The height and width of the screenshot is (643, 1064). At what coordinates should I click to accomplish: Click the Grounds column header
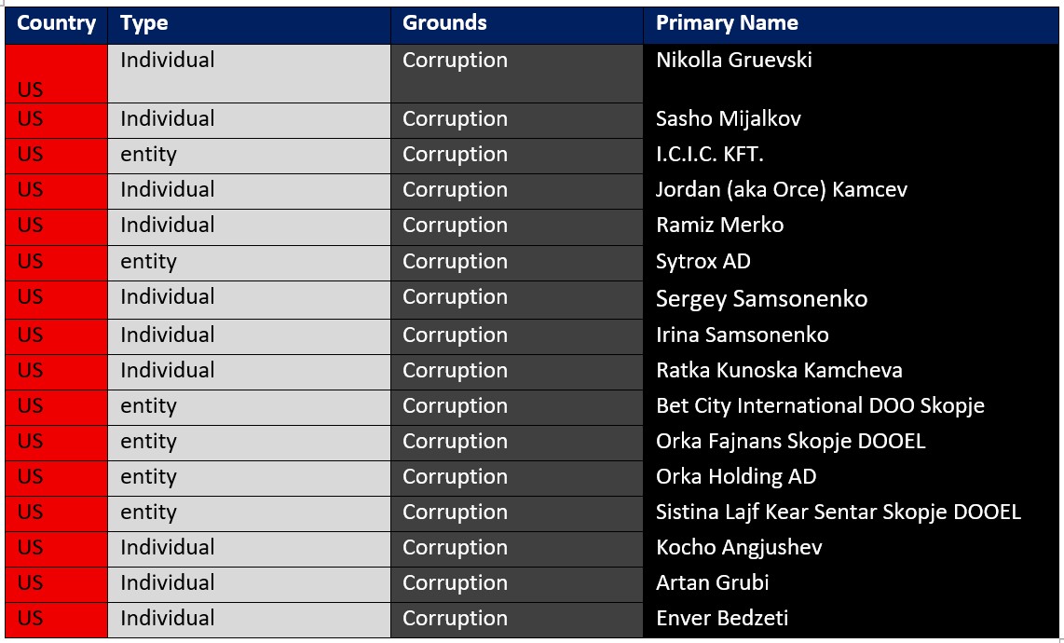point(444,24)
